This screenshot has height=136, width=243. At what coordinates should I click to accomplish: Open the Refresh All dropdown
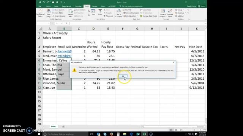coord(70,13)
